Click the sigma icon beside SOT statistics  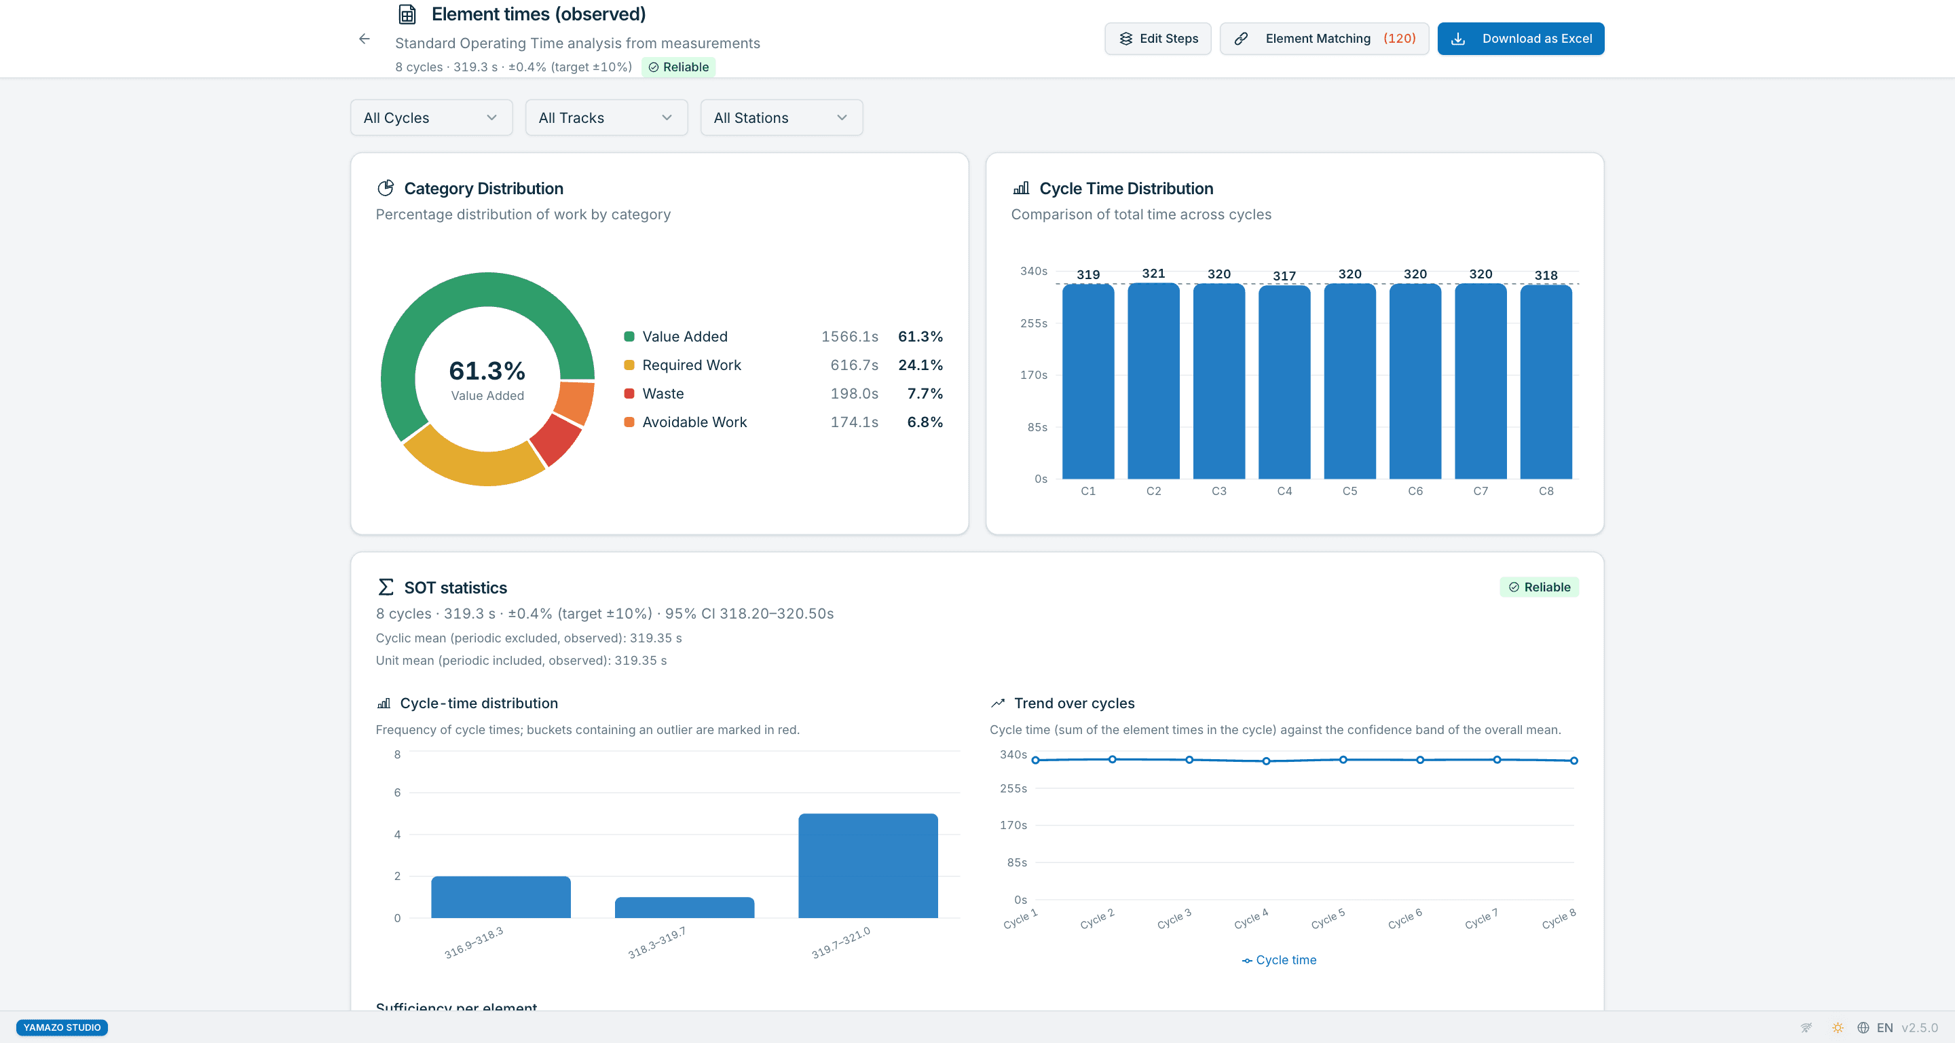click(x=386, y=587)
